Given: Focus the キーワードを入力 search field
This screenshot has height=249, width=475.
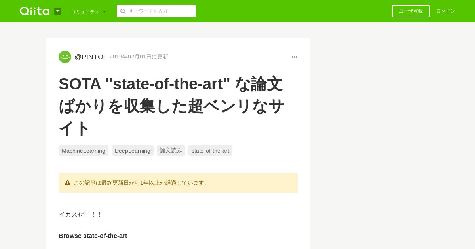Looking at the screenshot, I should click(x=156, y=11).
